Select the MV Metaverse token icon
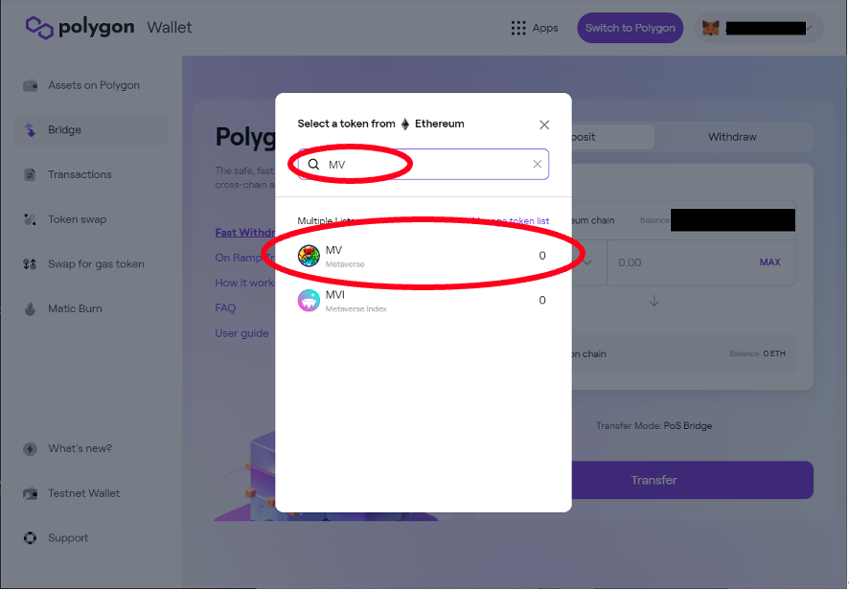This screenshot has height=590, width=849. pyautogui.click(x=309, y=256)
